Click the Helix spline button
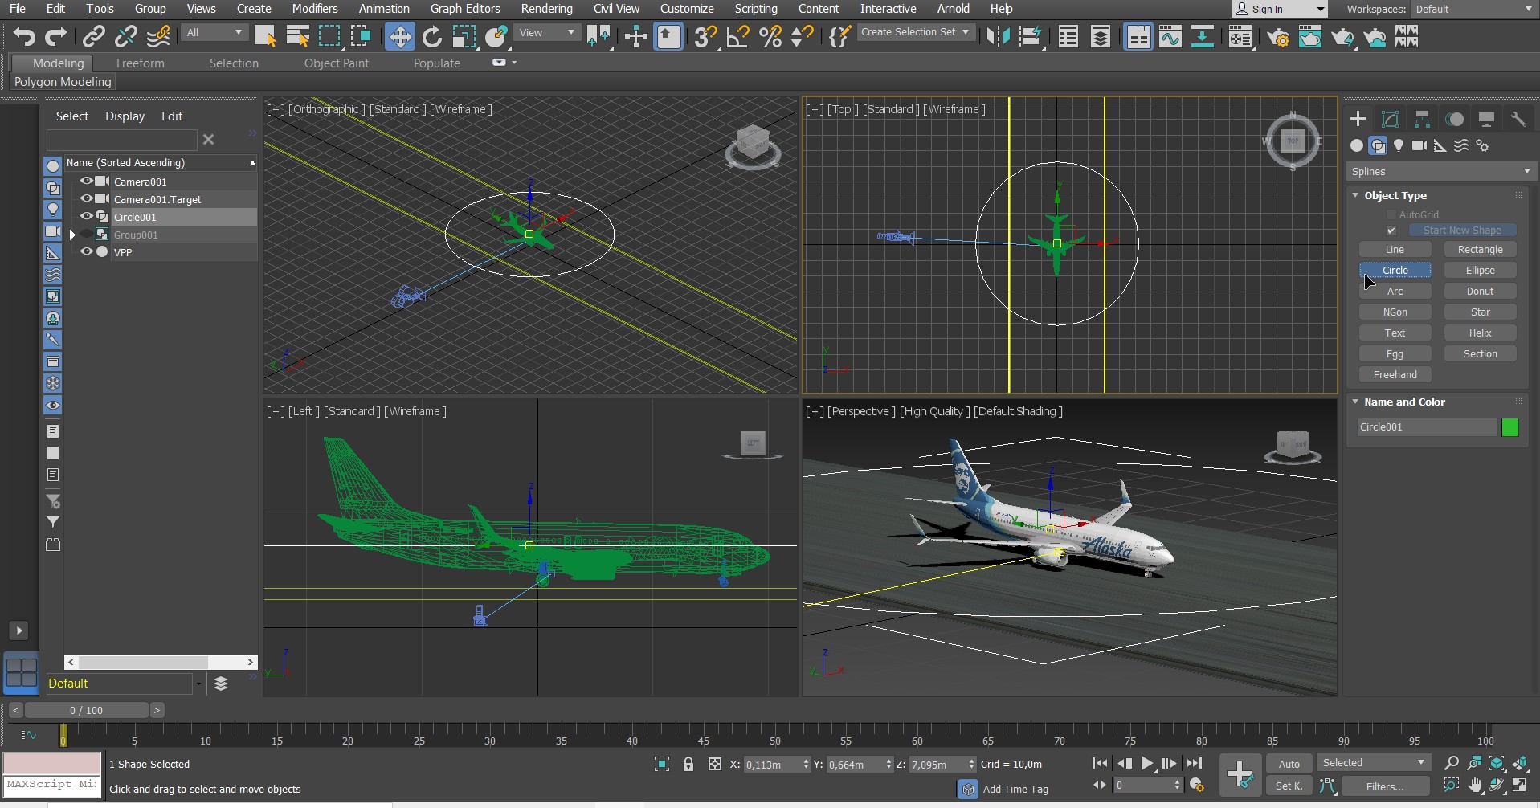Screen dimensions: 1540x808 click(1480, 333)
